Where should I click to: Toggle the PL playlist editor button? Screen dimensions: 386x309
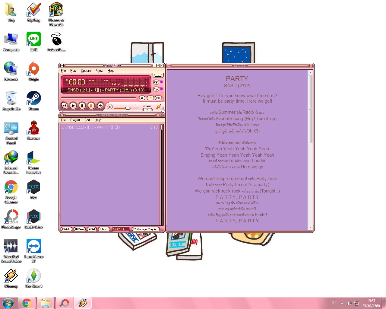pos(150,98)
